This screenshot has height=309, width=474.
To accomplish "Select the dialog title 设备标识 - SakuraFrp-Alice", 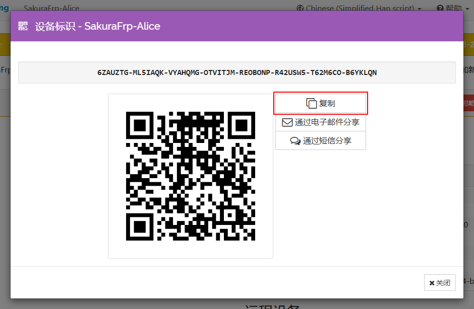I will [x=98, y=26].
